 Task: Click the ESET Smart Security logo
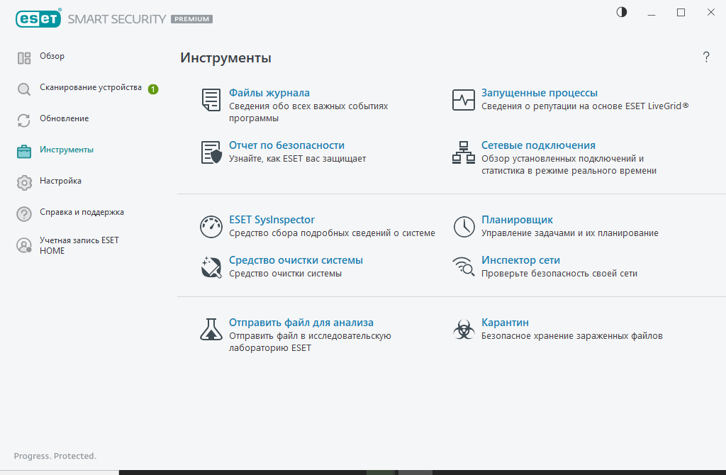tap(114, 18)
